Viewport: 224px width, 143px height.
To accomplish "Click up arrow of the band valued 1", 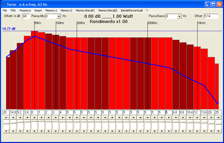I will 41,117.
